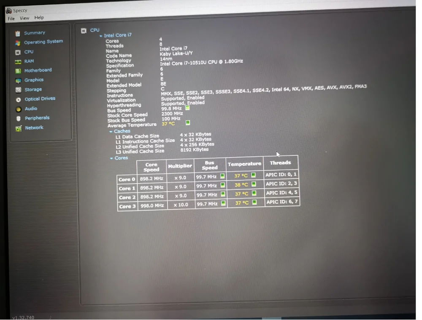Viewport: 422px width, 320px height.
Task: Click Core 2 temperature graph icon
Action: (254, 193)
